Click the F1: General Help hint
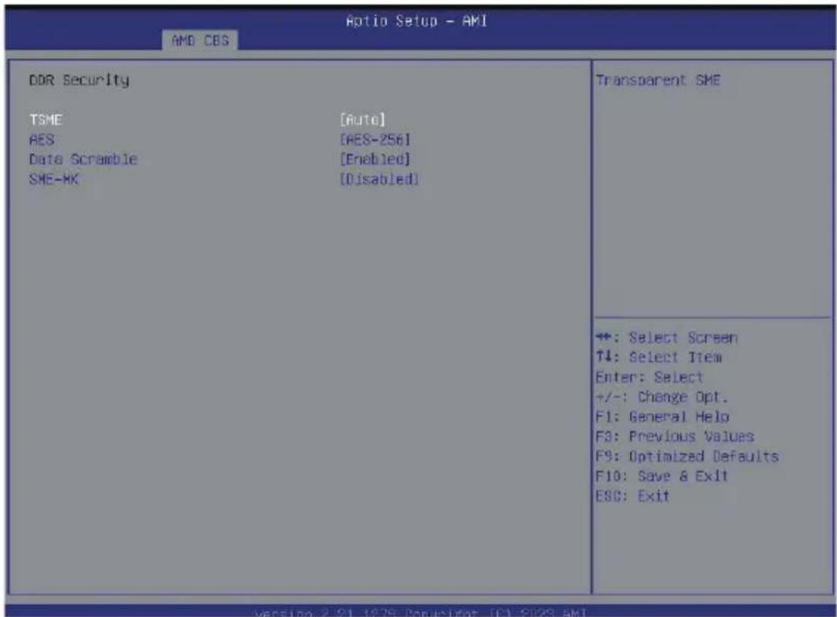Viewport: 837px width, 617px height. point(662,416)
